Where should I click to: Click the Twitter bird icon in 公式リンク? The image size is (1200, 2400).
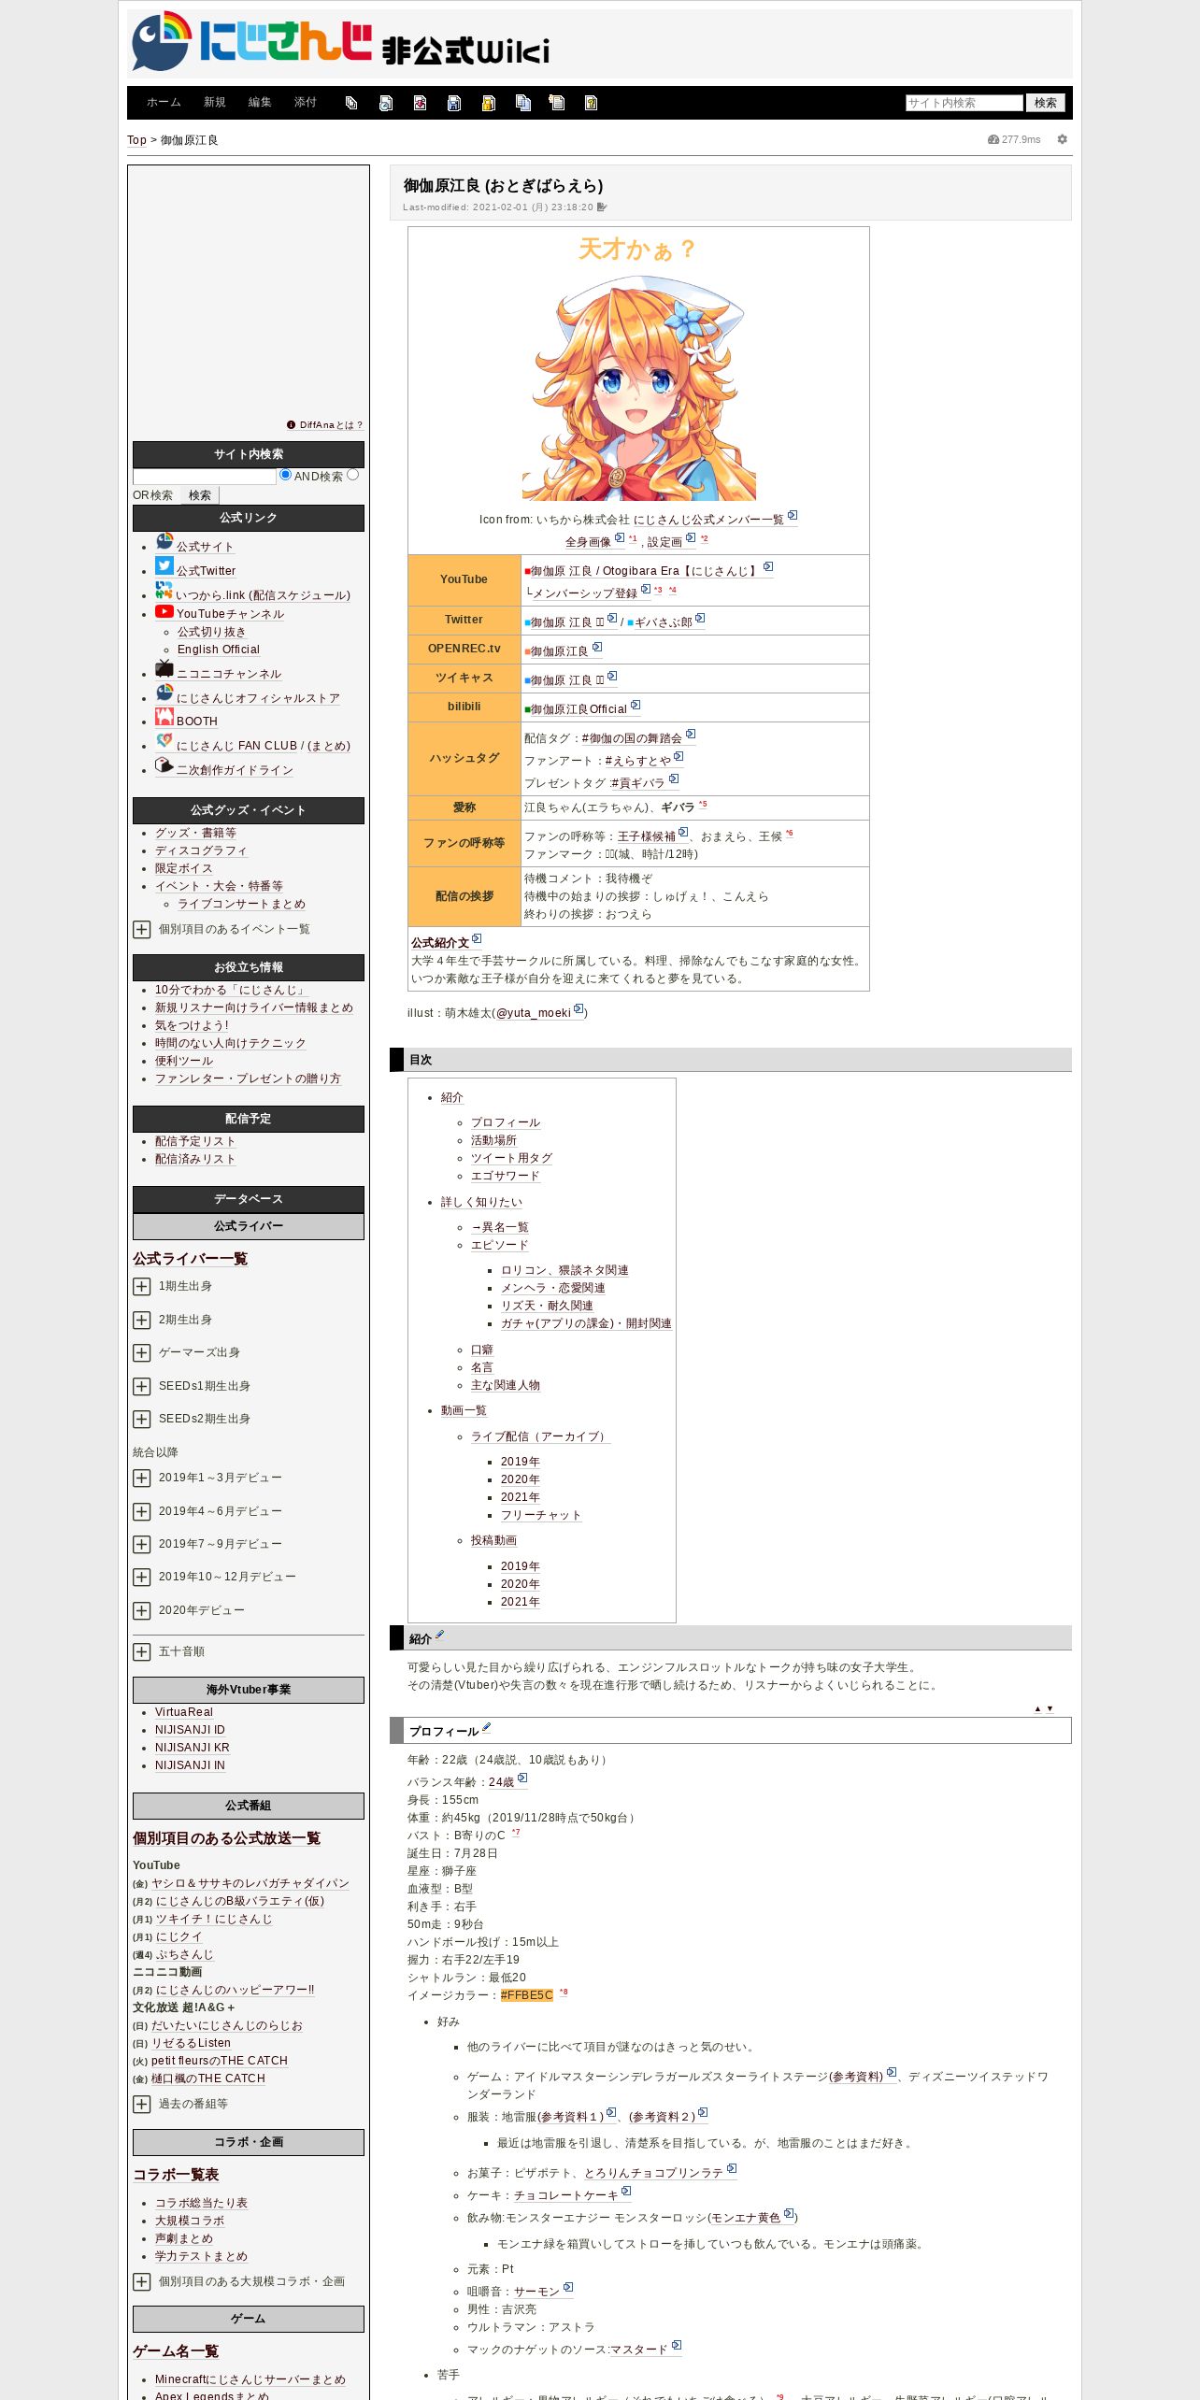pos(164,565)
